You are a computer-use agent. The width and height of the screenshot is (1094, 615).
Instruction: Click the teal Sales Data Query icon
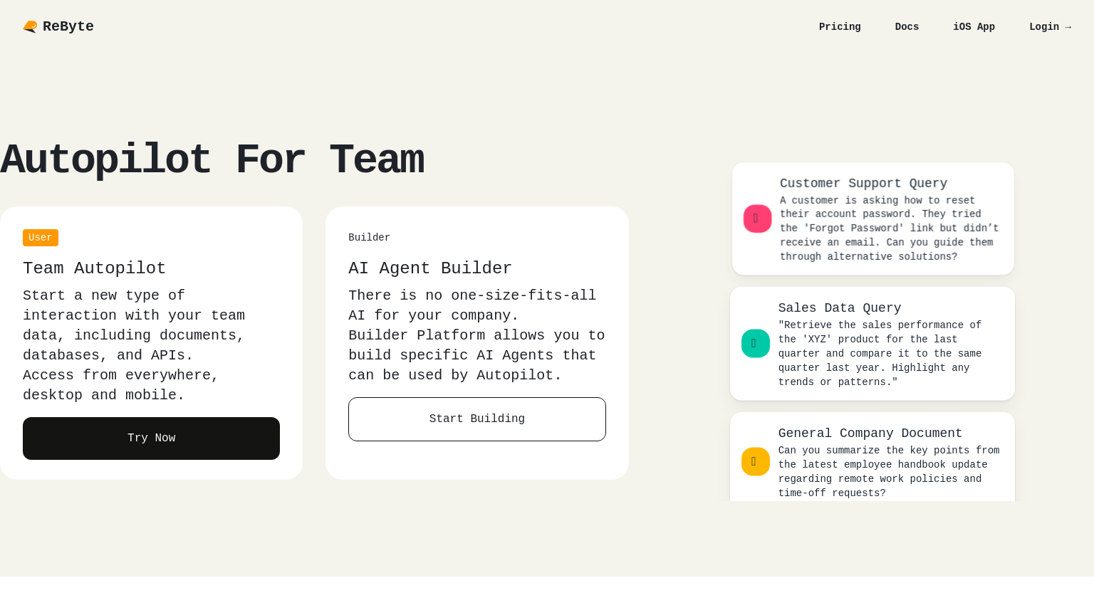click(755, 344)
